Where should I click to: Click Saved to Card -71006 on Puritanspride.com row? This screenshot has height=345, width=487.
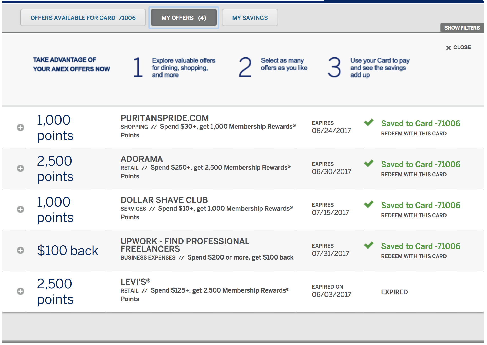[421, 123]
